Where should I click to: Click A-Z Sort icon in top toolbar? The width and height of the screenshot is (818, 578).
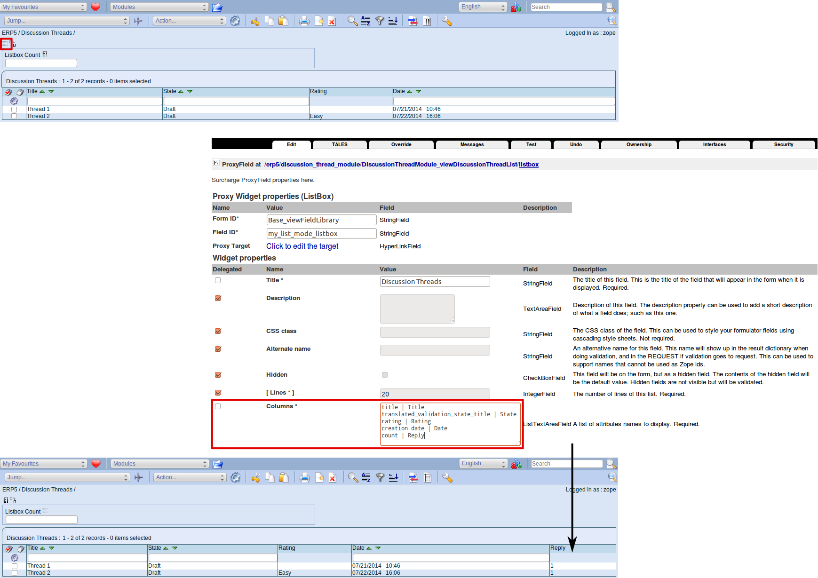click(x=365, y=21)
